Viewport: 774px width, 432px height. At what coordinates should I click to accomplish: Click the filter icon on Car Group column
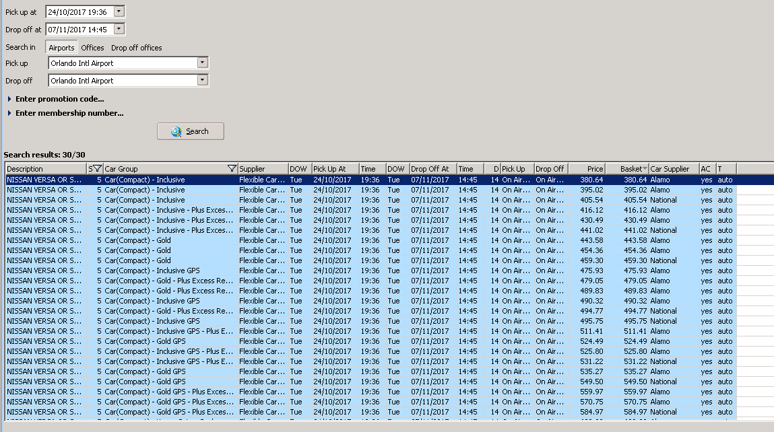tap(232, 169)
